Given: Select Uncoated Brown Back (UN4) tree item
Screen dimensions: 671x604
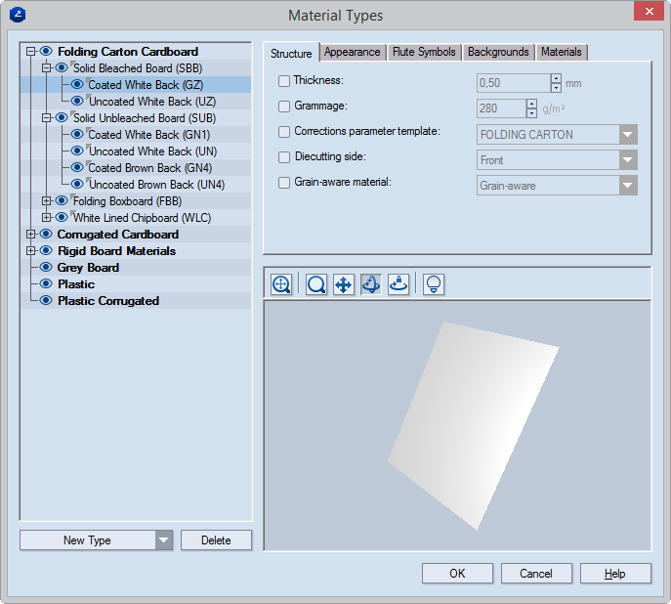Looking at the screenshot, I should (x=156, y=185).
